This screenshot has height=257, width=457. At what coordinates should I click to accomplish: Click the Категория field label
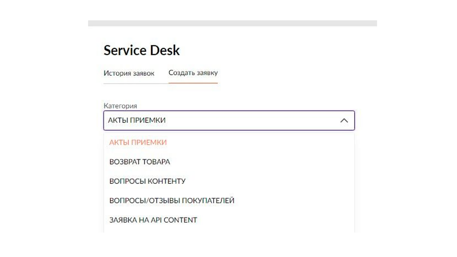(120, 106)
